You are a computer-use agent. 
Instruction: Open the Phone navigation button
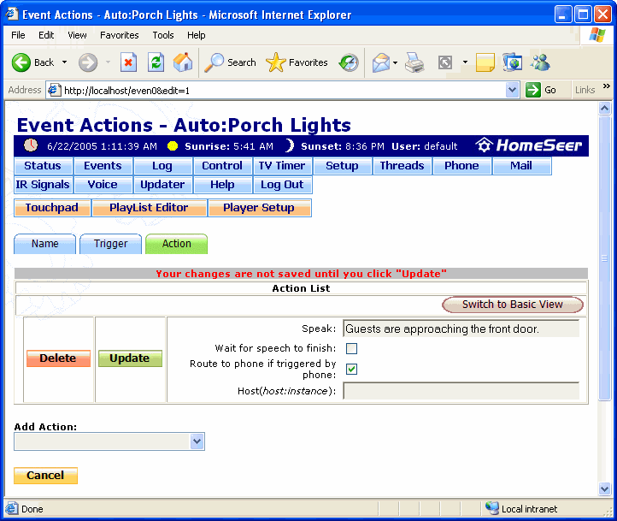click(462, 166)
